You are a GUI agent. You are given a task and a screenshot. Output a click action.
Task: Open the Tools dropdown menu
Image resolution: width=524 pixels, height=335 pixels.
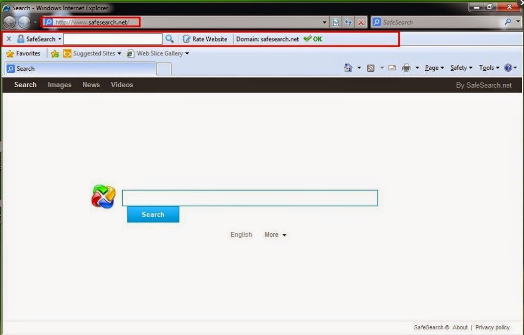tap(487, 67)
